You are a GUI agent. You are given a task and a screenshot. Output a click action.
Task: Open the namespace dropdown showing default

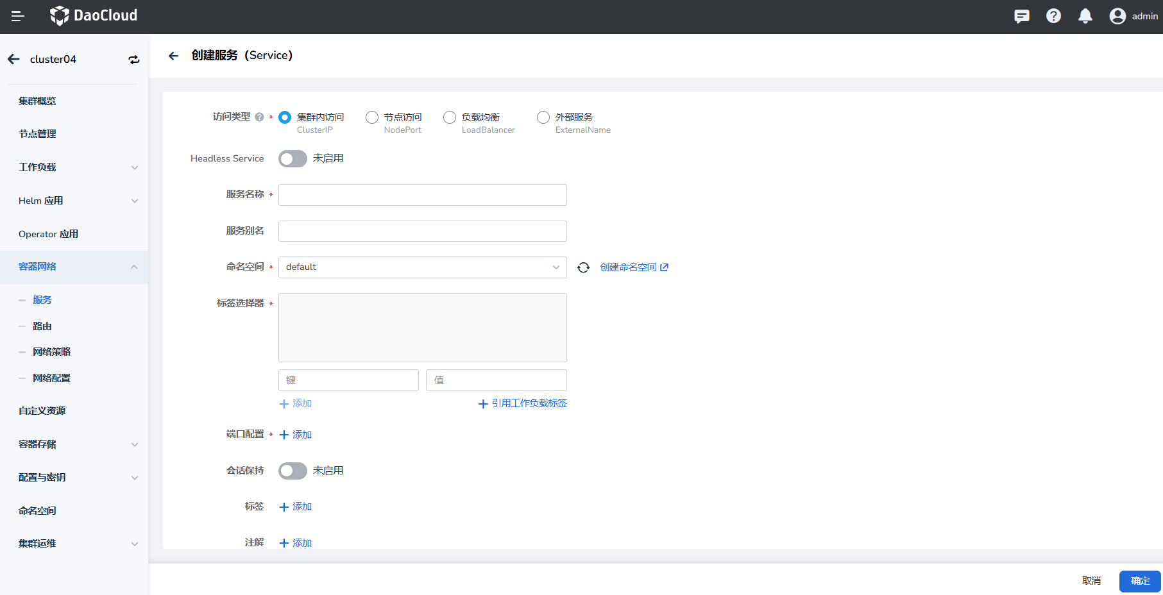point(422,267)
